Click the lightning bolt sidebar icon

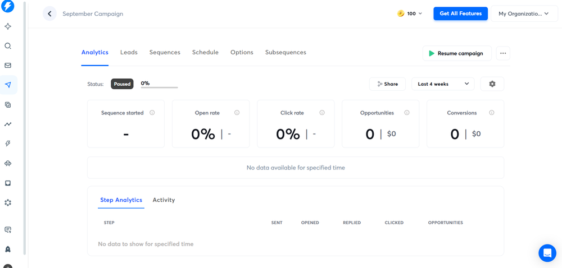(x=8, y=144)
